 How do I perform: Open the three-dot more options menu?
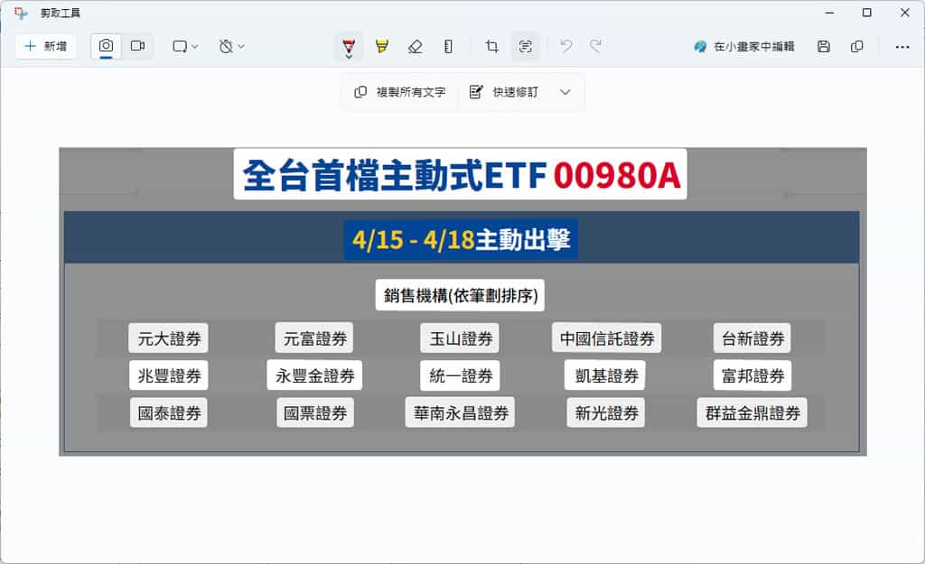pos(902,46)
